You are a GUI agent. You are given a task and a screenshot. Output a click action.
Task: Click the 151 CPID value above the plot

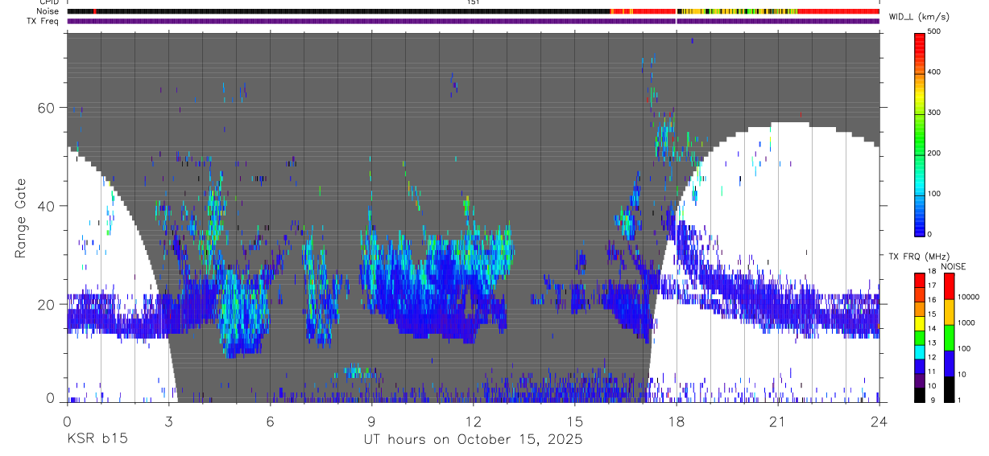(474, 2)
